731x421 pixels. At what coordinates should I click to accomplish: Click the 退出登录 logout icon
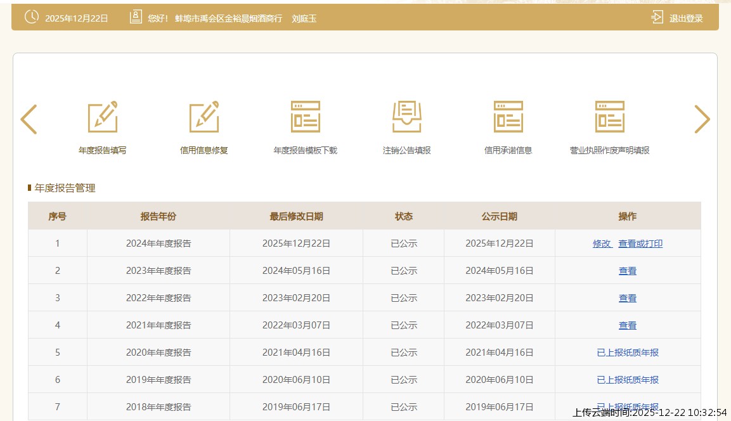tap(657, 18)
